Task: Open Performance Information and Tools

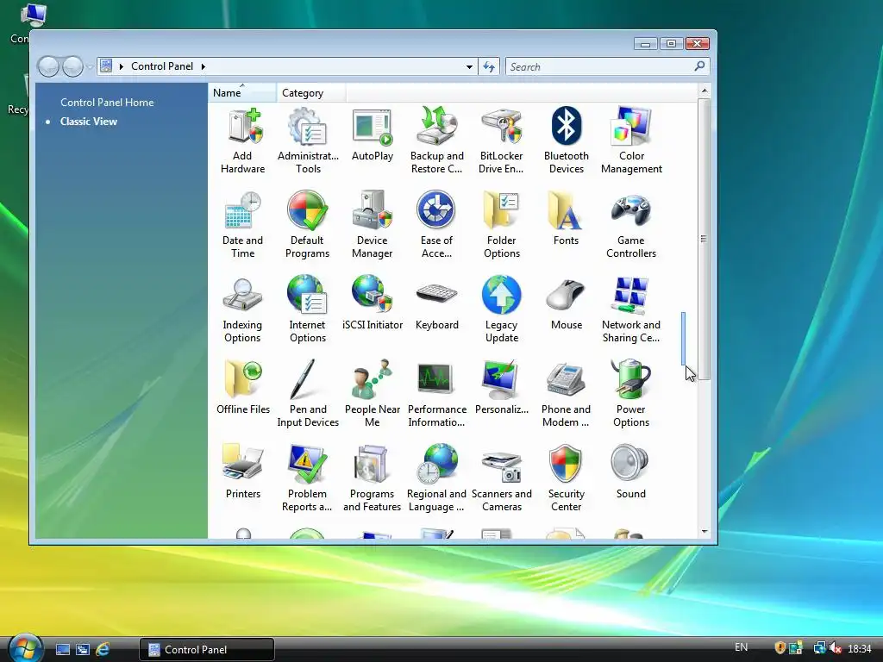Action: [437, 394]
